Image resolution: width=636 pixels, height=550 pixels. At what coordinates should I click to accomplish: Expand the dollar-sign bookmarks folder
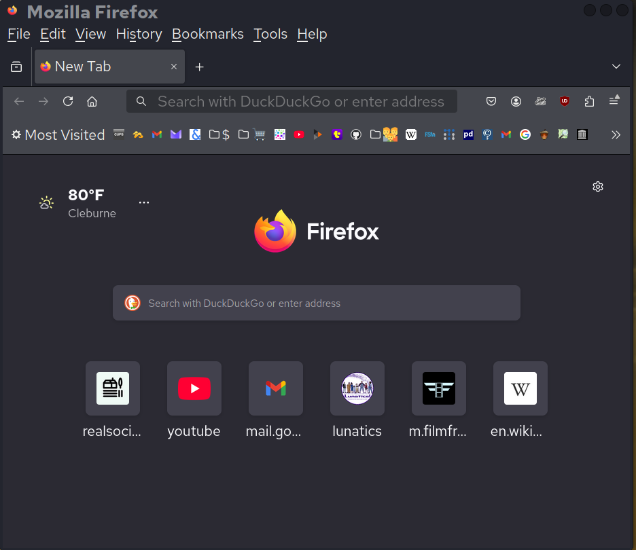point(219,134)
